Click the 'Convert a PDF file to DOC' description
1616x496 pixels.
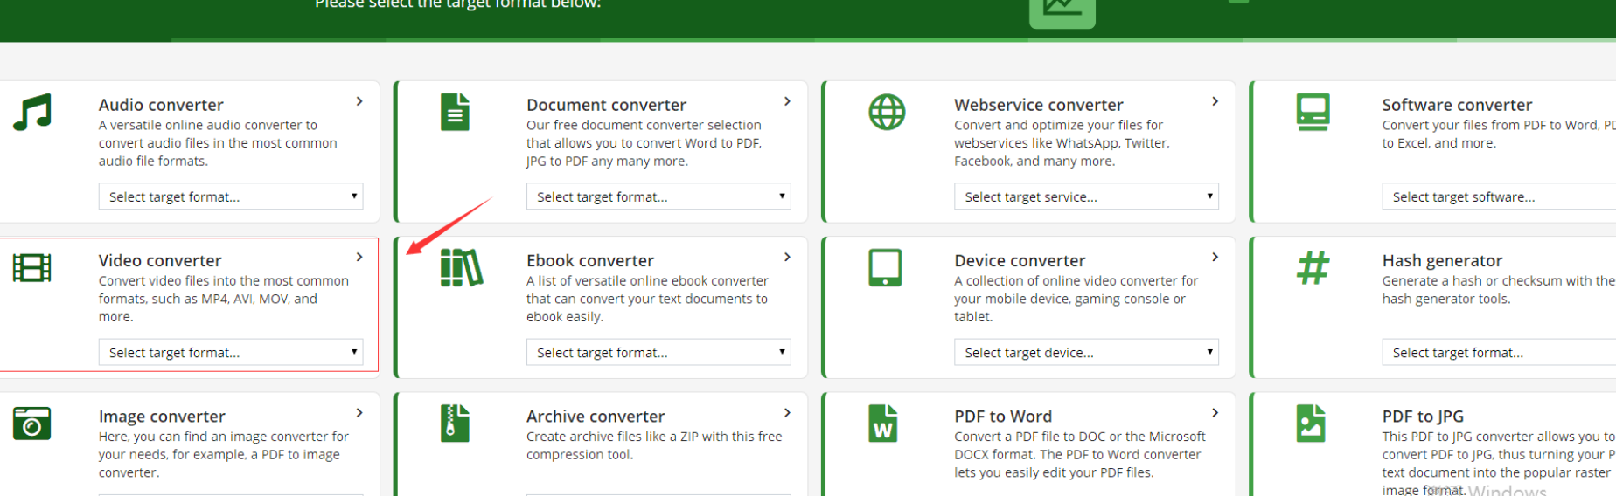[1080, 454]
